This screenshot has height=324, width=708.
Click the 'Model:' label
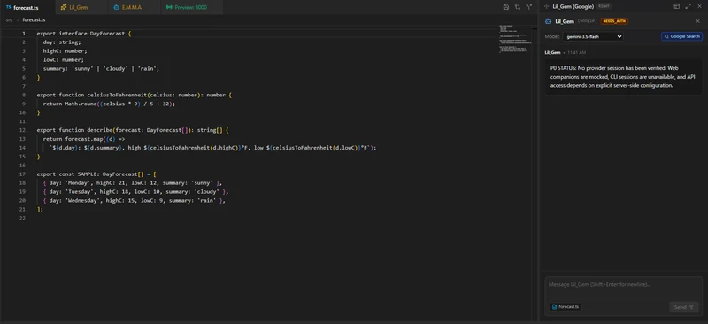(552, 36)
